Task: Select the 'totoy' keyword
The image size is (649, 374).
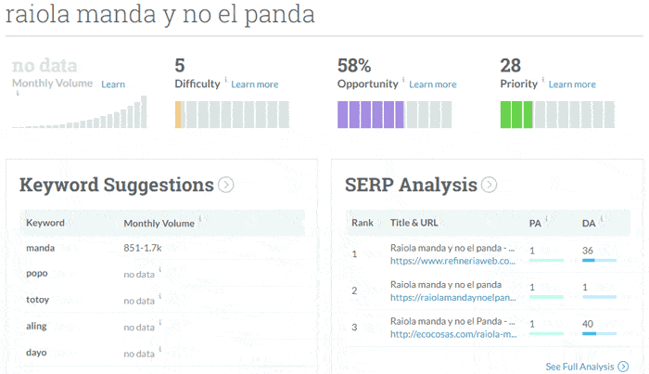Action: click(x=37, y=300)
